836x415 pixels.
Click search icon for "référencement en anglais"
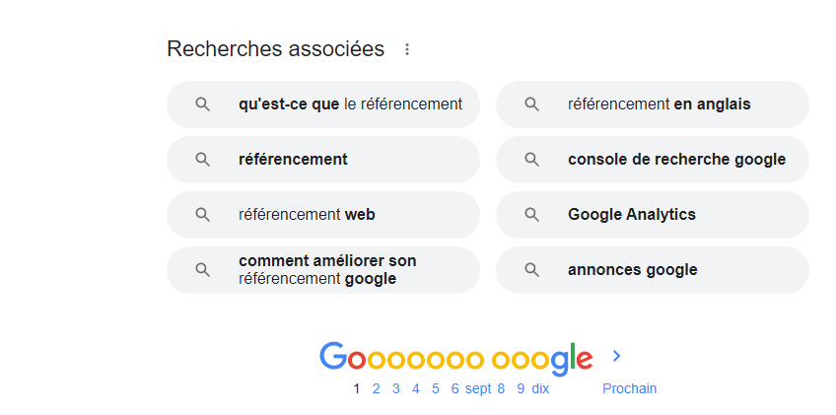[x=531, y=104]
